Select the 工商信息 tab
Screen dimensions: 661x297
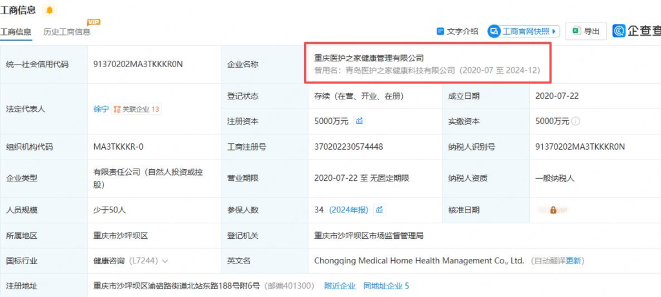pyautogui.click(x=15, y=32)
